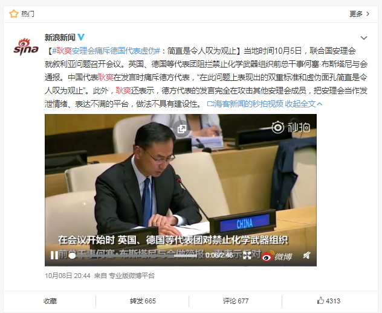
Task: Open 海客新闻的秒拍视频 link
Action: pos(245,104)
